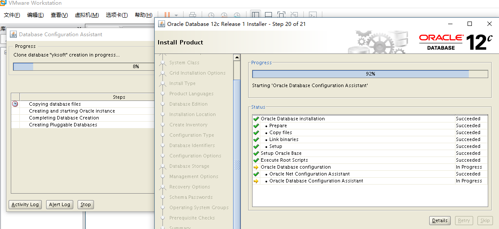Take a snapshot using the first clock icon
The width and height of the screenshot is (499, 229).
tap(211, 15)
